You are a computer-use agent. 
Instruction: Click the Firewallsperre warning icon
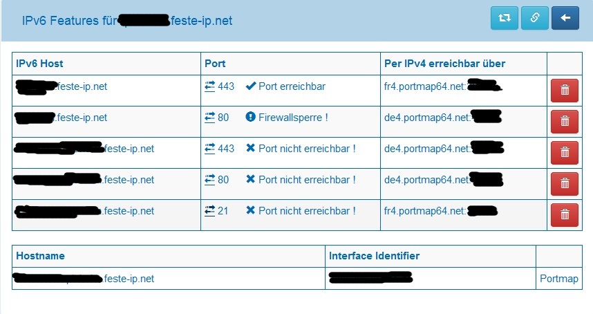(250, 118)
